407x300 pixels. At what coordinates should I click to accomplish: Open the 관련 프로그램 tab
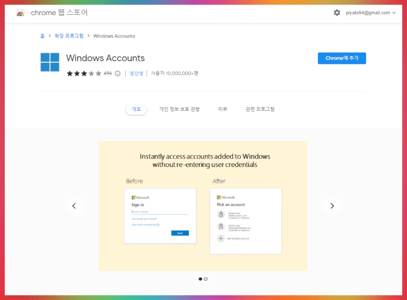point(260,109)
